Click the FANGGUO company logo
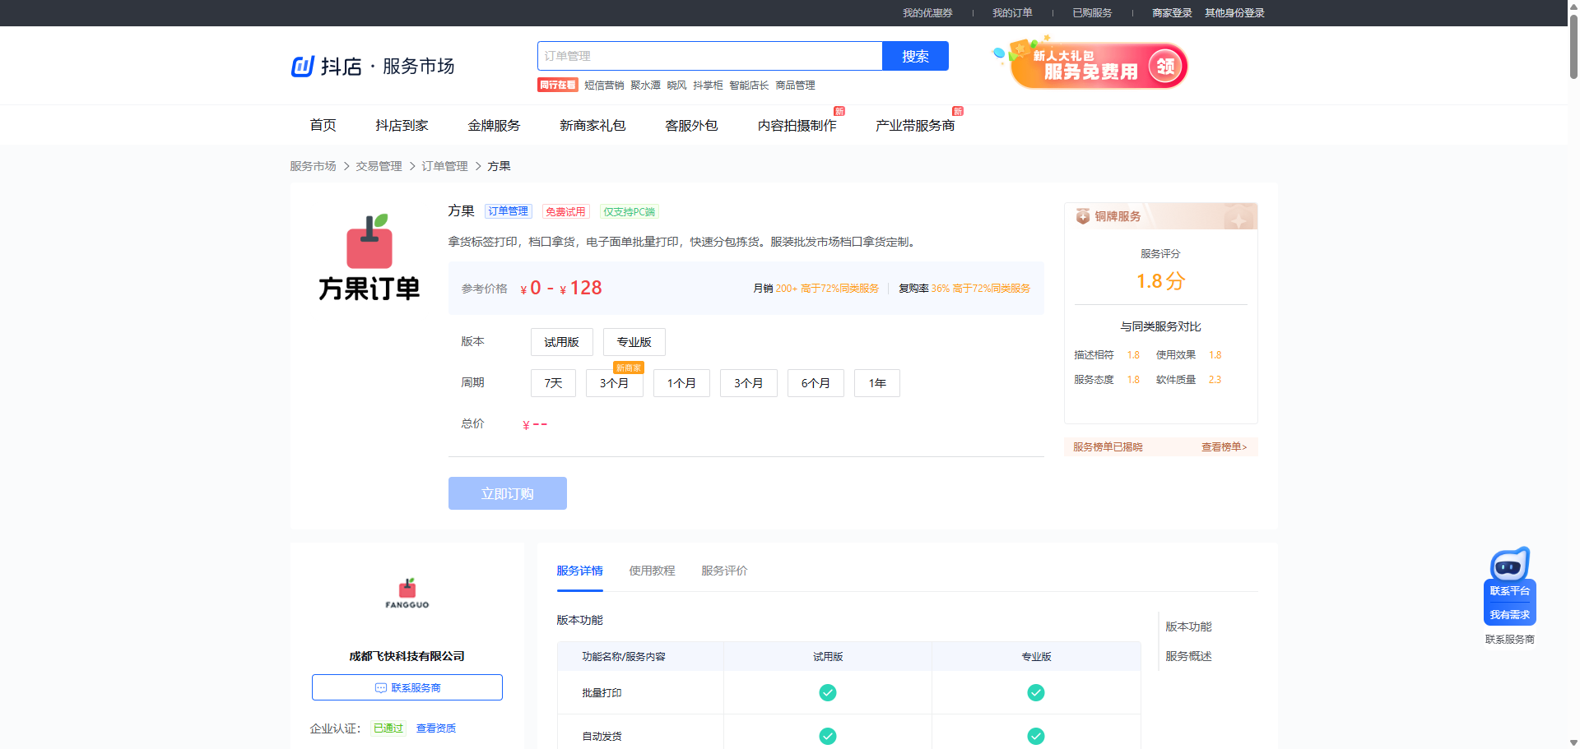 tap(407, 594)
